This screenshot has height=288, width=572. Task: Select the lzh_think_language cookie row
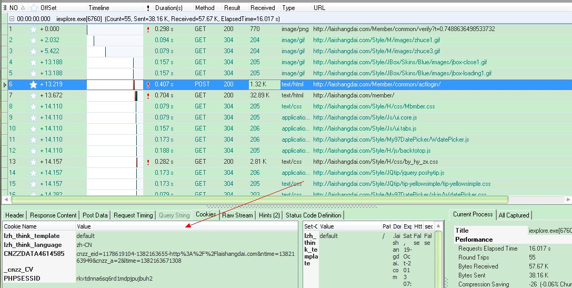pos(150,245)
